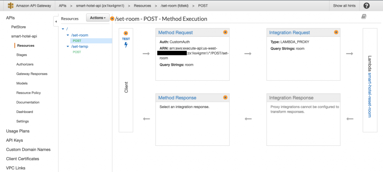Click the Amazon API Gateway logo icon
This screenshot has height=172, width=383.
10,6
